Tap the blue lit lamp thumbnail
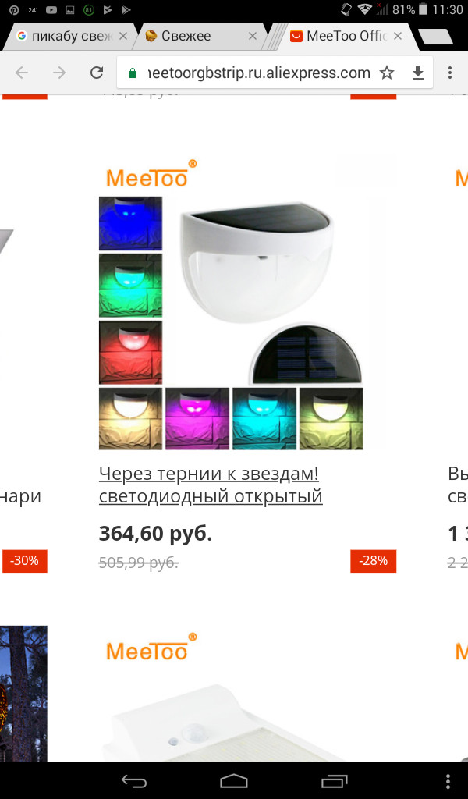The height and width of the screenshot is (799, 468). (130, 223)
